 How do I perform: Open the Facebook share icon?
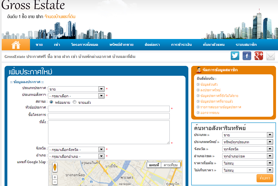pos(247,56)
